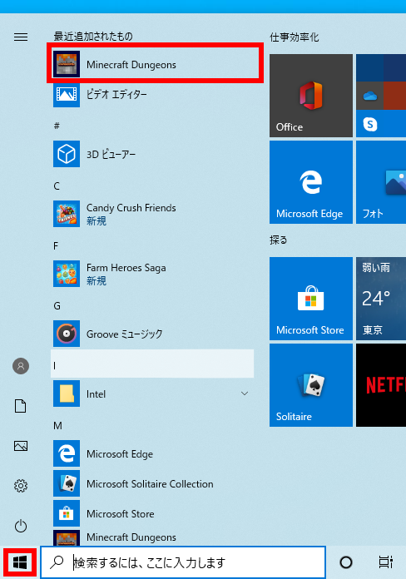Image resolution: width=406 pixels, height=579 pixels.
Task: Click the taskbar search box
Action: pos(183,562)
